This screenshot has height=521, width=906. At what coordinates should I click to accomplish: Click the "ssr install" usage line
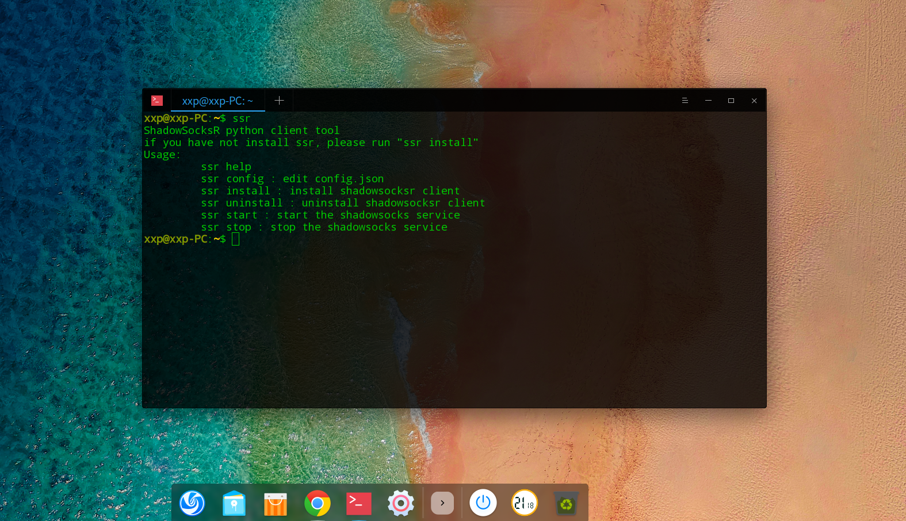pyautogui.click(x=330, y=191)
